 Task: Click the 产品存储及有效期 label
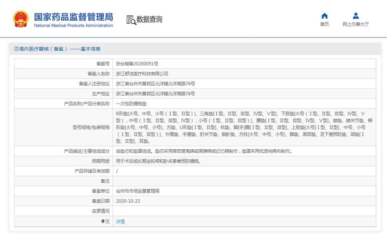92,171
